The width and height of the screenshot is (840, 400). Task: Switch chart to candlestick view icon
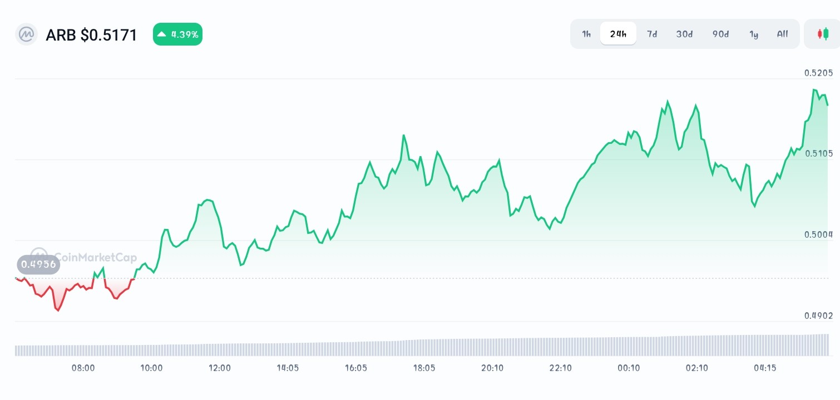coord(823,34)
